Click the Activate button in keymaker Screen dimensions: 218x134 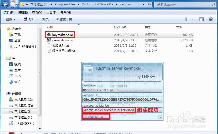pyautogui.click(x=96, y=117)
